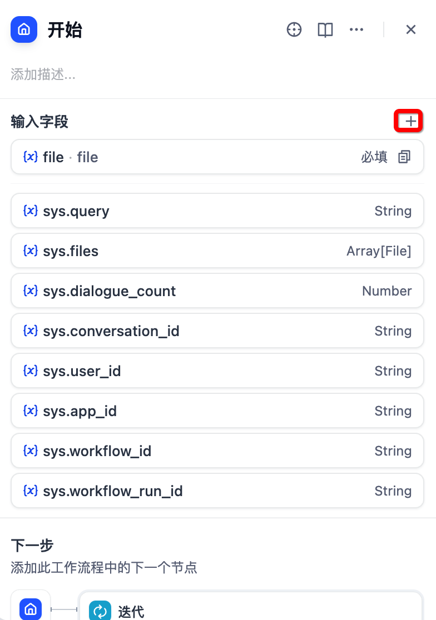Click the Array[File] type label
Viewport: 436px width, 620px height.
(x=379, y=251)
